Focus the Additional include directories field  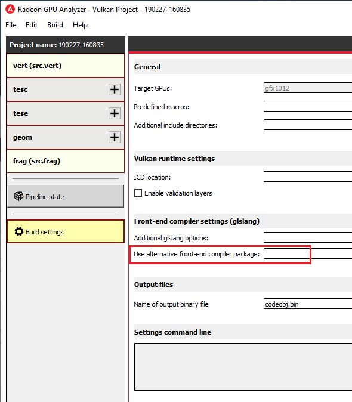pyautogui.click(x=308, y=125)
